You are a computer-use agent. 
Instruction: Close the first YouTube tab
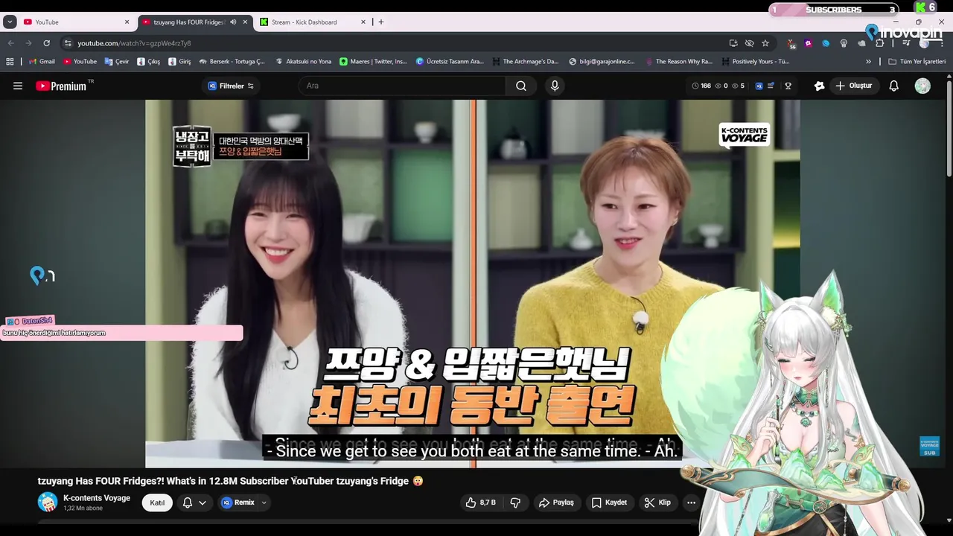pos(127,22)
